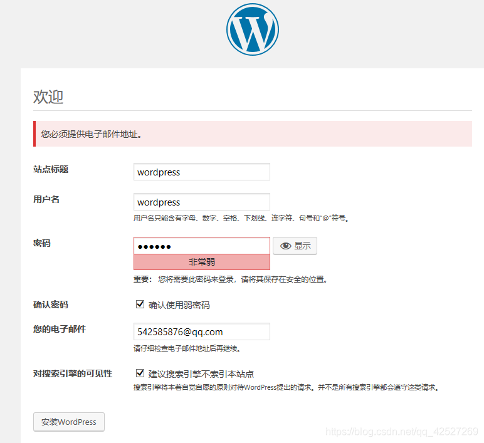This screenshot has width=484, height=443.
Task: Click the 确认使用弱密码 checkbox label text
Action: (x=179, y=305)
